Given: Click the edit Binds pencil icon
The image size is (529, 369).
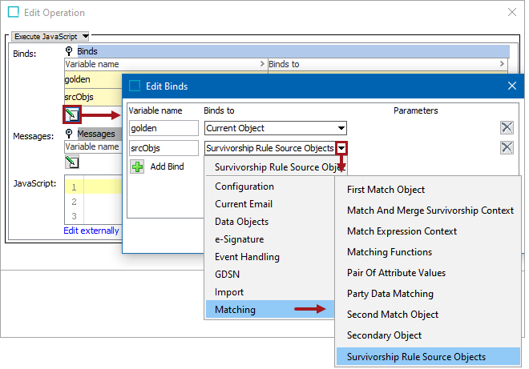Looking at the screenshot, I should [72, 115].
